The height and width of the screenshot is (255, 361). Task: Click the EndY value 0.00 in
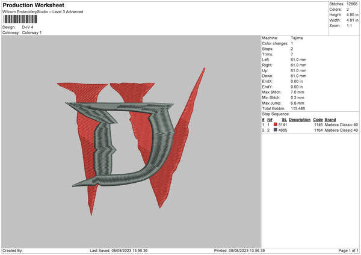[297, 87]
